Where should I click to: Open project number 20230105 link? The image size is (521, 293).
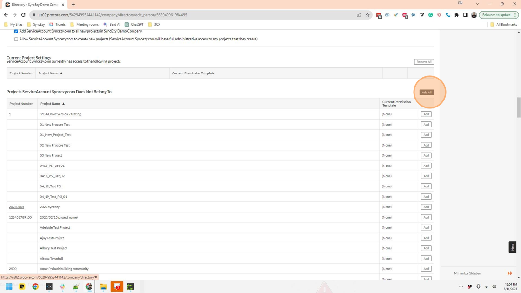[16, 207]
